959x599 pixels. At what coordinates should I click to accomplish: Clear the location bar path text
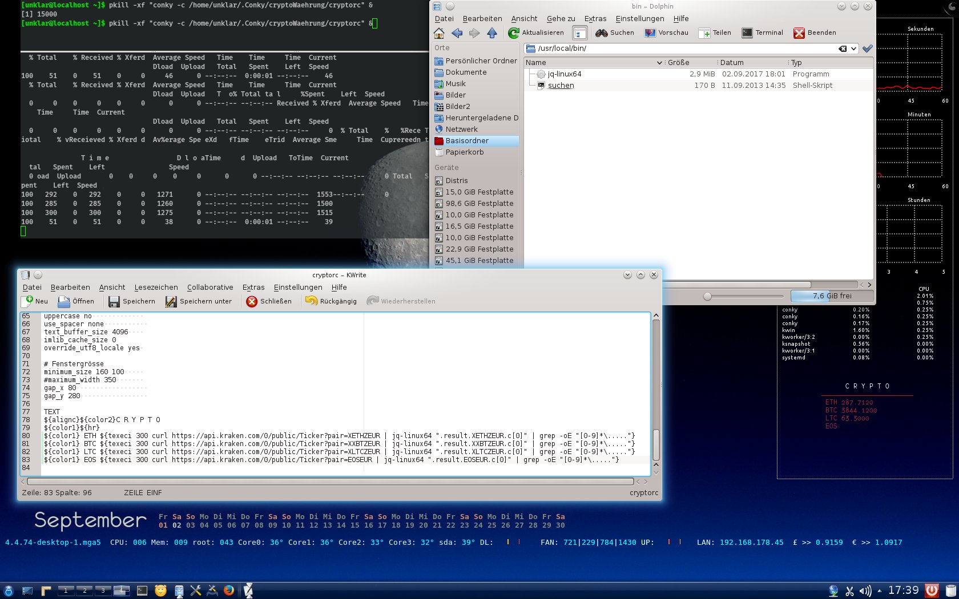pos(843,48)
